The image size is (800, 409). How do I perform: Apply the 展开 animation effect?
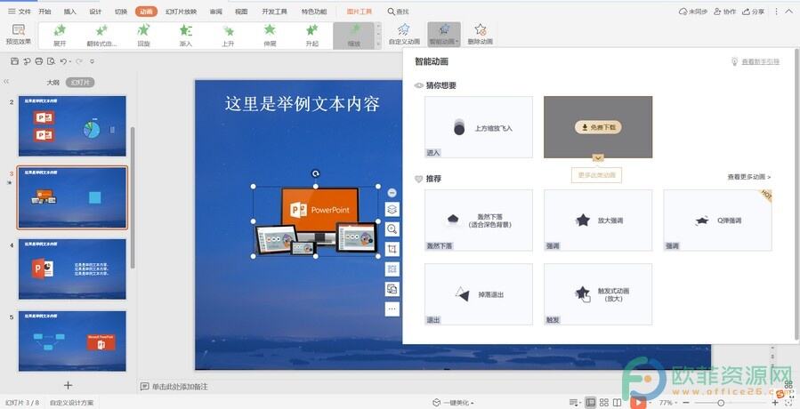[60, 36]
